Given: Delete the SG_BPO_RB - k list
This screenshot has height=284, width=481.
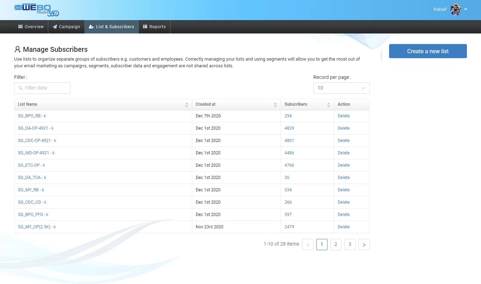Looking at the screenshot, I should (343, 116).
